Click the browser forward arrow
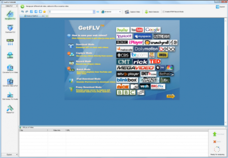 click(x=27, y=12)
